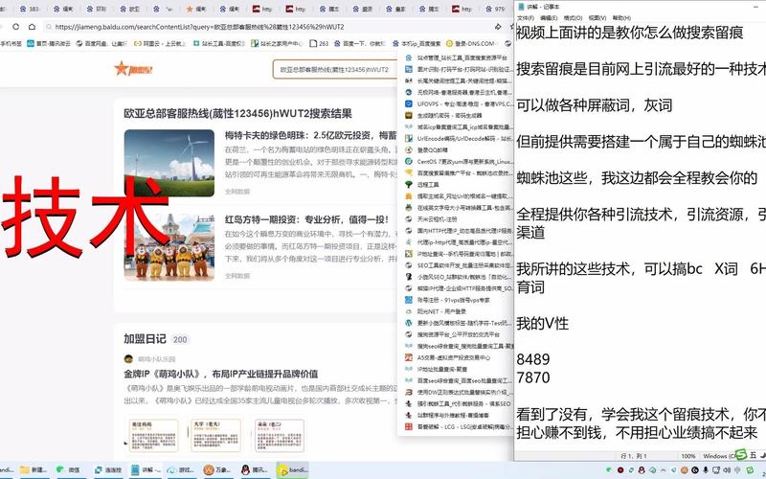
Task: Open Notepad 帮助(H) menu
Action: coord(621,18)
